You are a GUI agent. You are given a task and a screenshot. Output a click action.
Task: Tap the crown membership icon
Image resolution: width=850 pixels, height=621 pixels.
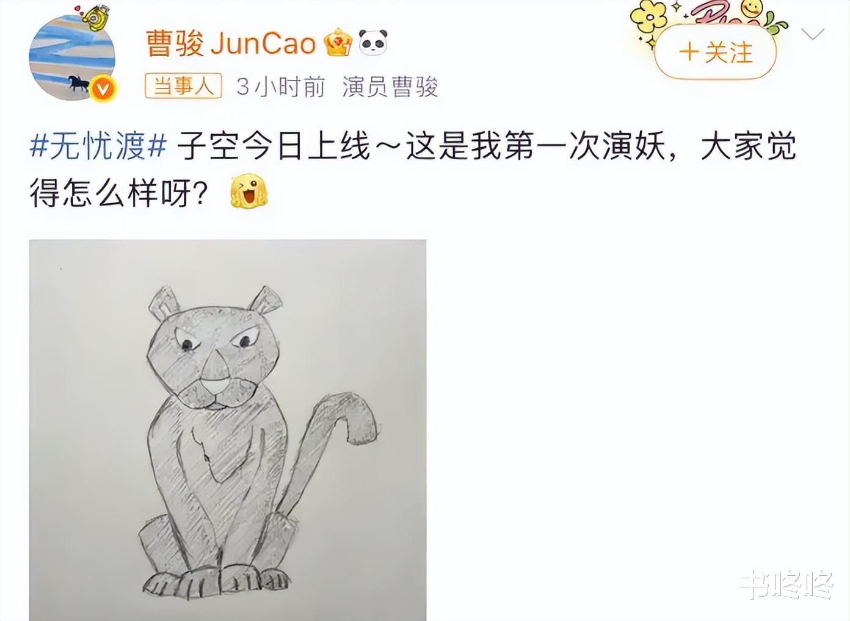click(338, 43)
